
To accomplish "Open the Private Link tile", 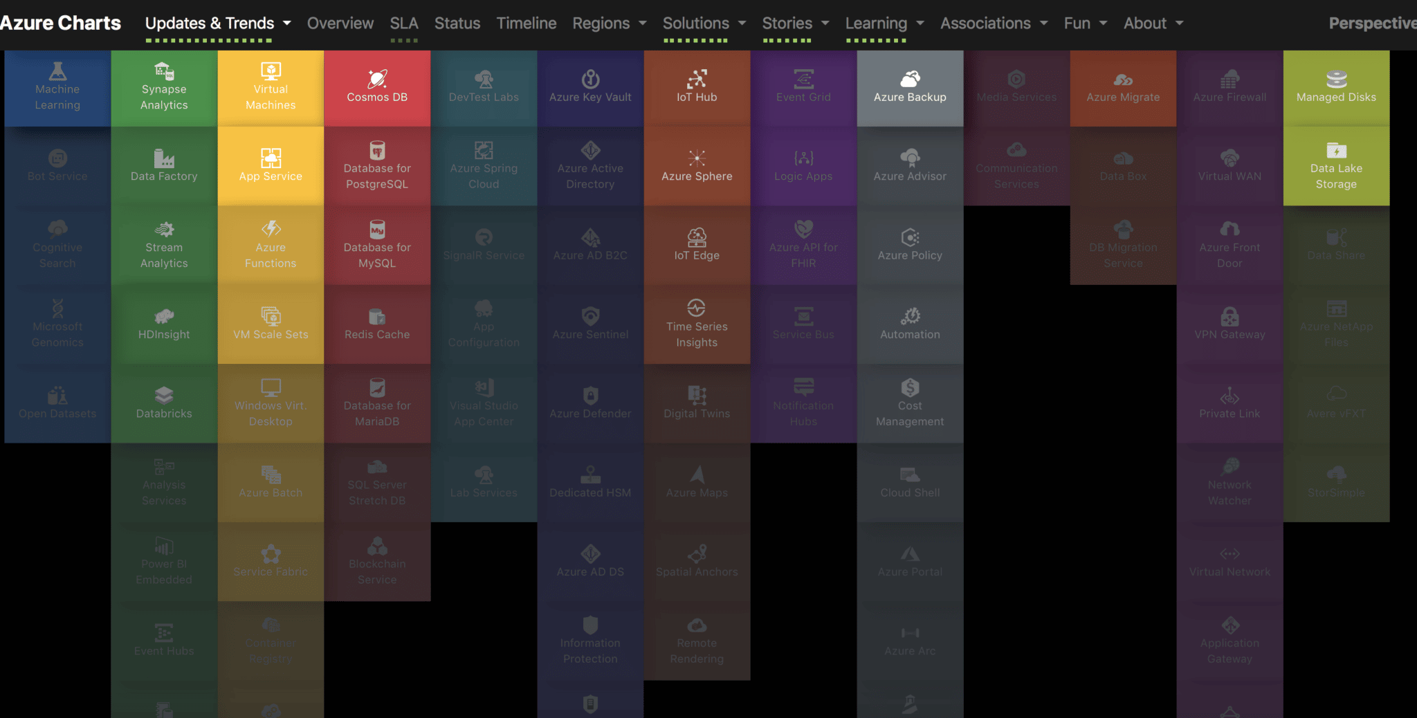I will [x=1229, y=403].
